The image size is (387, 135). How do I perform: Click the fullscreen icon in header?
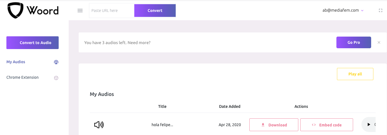(381, 11)
